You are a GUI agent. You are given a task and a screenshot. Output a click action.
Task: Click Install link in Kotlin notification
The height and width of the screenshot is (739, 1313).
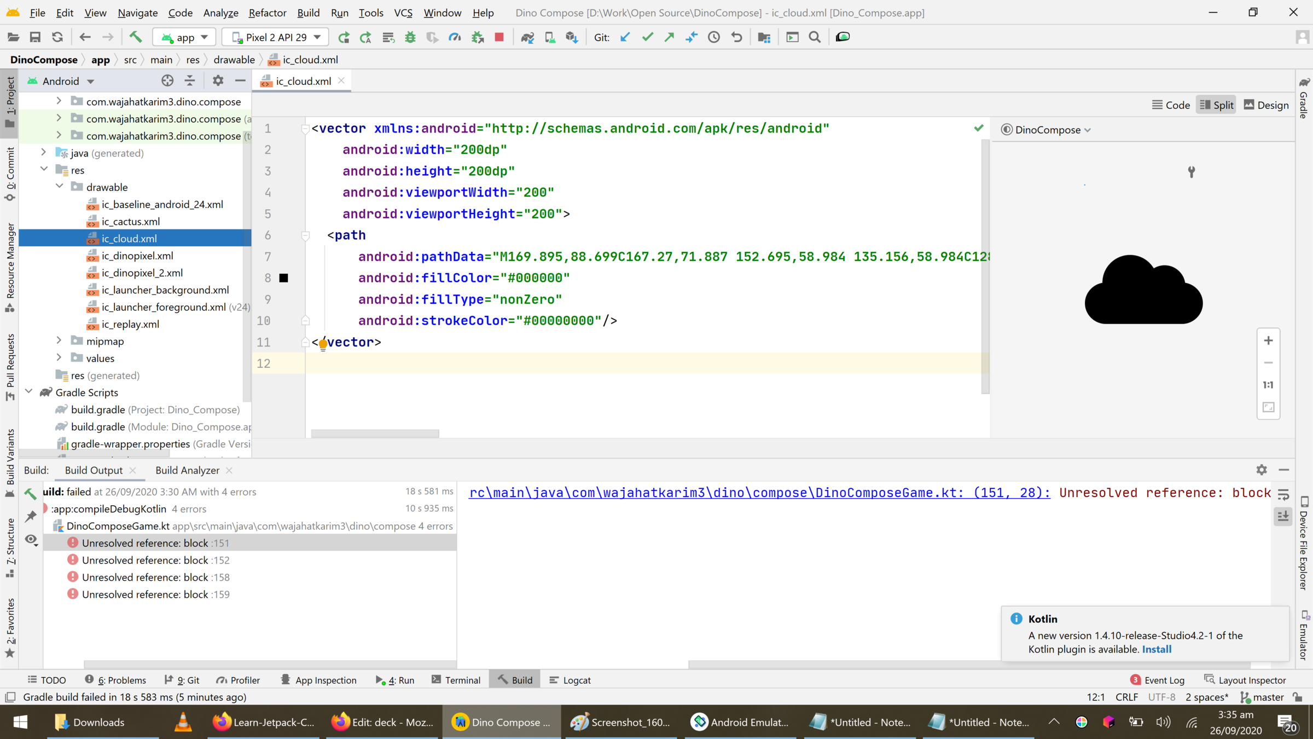point(1157,649)
